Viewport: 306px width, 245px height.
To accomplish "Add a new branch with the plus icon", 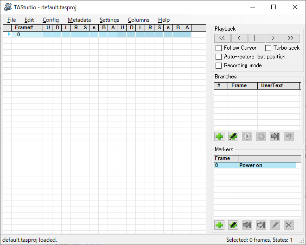I will click(219, 136).
